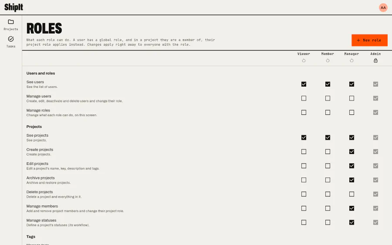The width and height of the screenshot is (392, 245).
Task: Enable Manage users for Manager
Action: 351,98
